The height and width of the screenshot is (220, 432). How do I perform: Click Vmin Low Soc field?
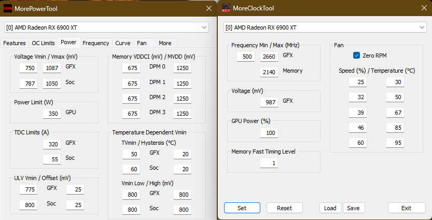click(131, 210)
